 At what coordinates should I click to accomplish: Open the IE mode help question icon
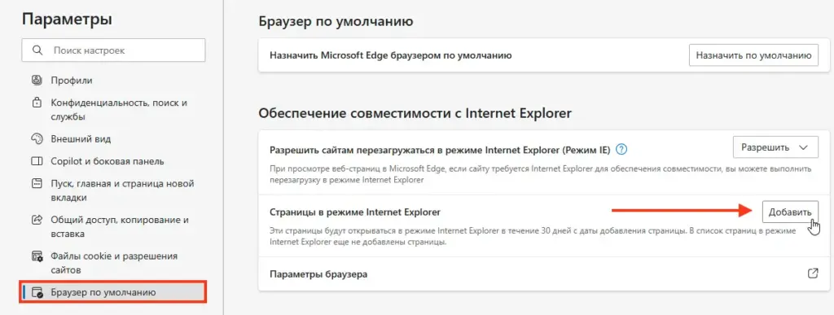621,149
